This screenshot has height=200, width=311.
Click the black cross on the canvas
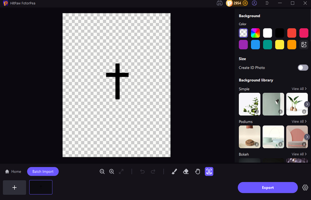pos(118,81)
